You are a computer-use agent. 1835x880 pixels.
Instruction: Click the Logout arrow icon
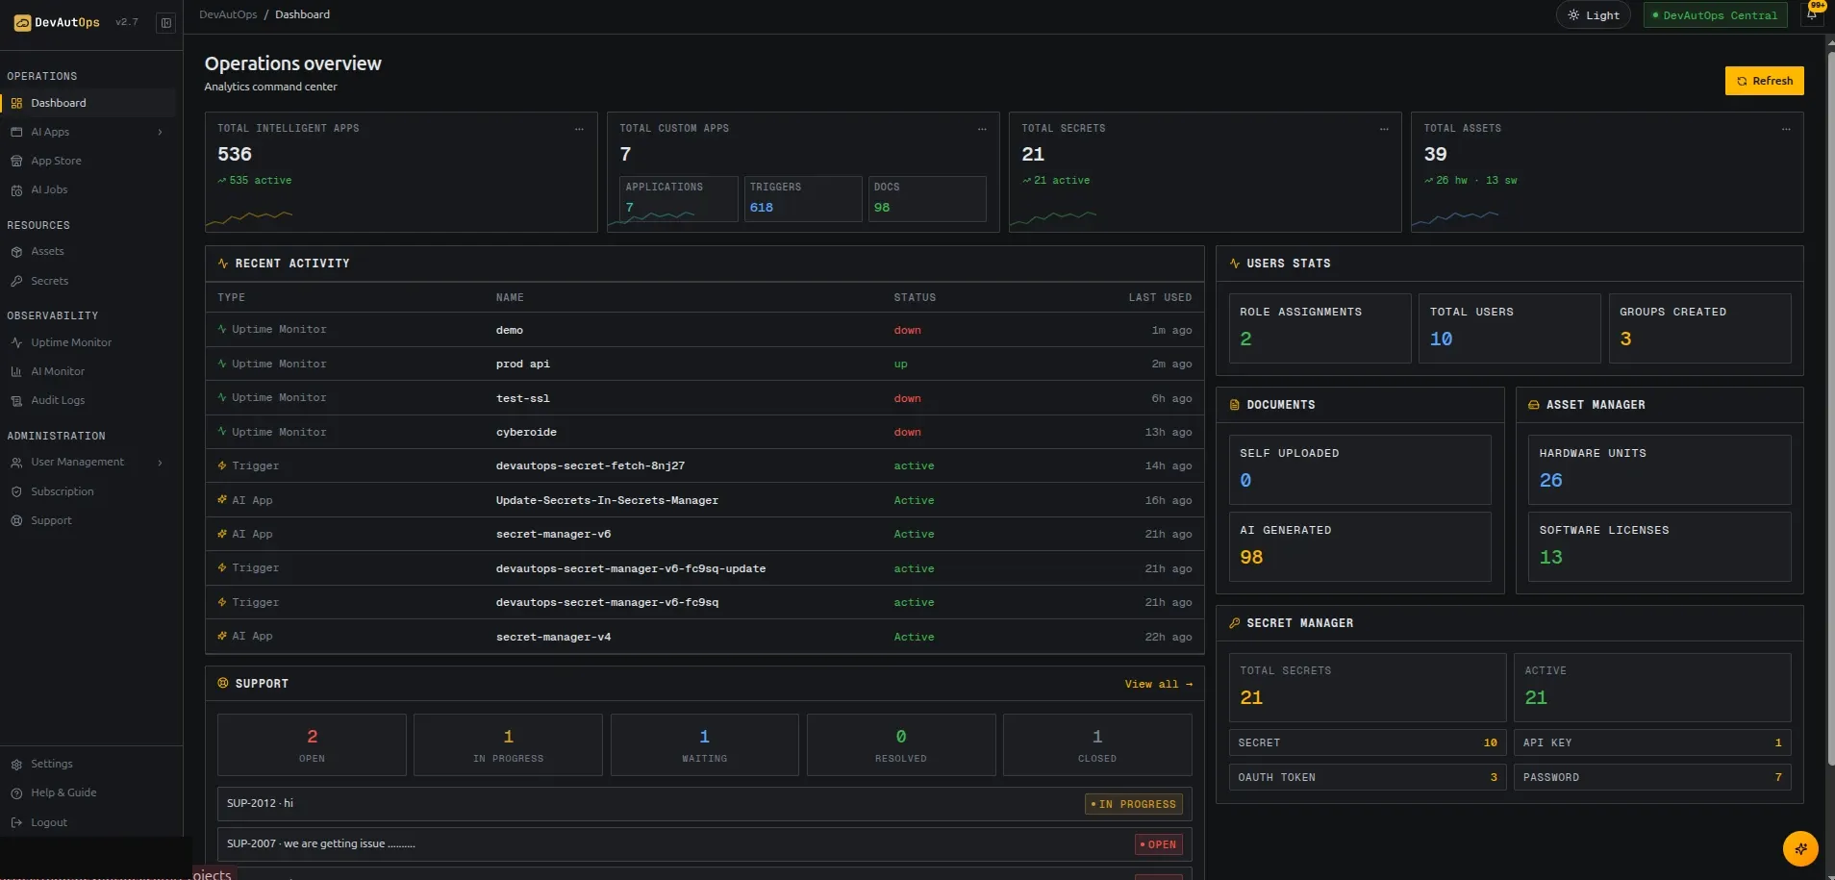(16, 822)
